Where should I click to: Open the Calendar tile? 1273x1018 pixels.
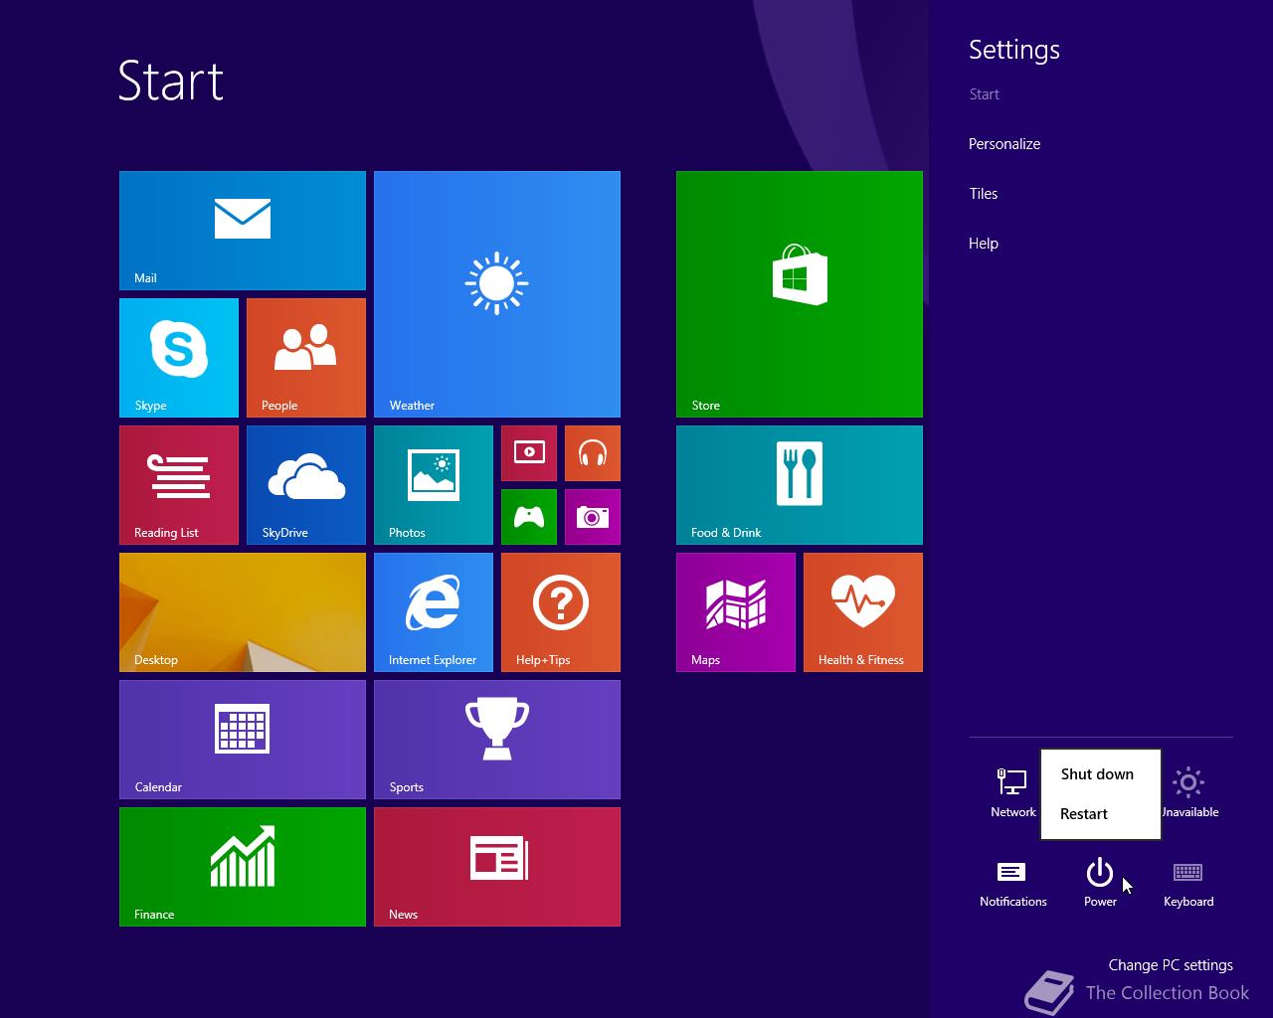click(x=243, y=740)
